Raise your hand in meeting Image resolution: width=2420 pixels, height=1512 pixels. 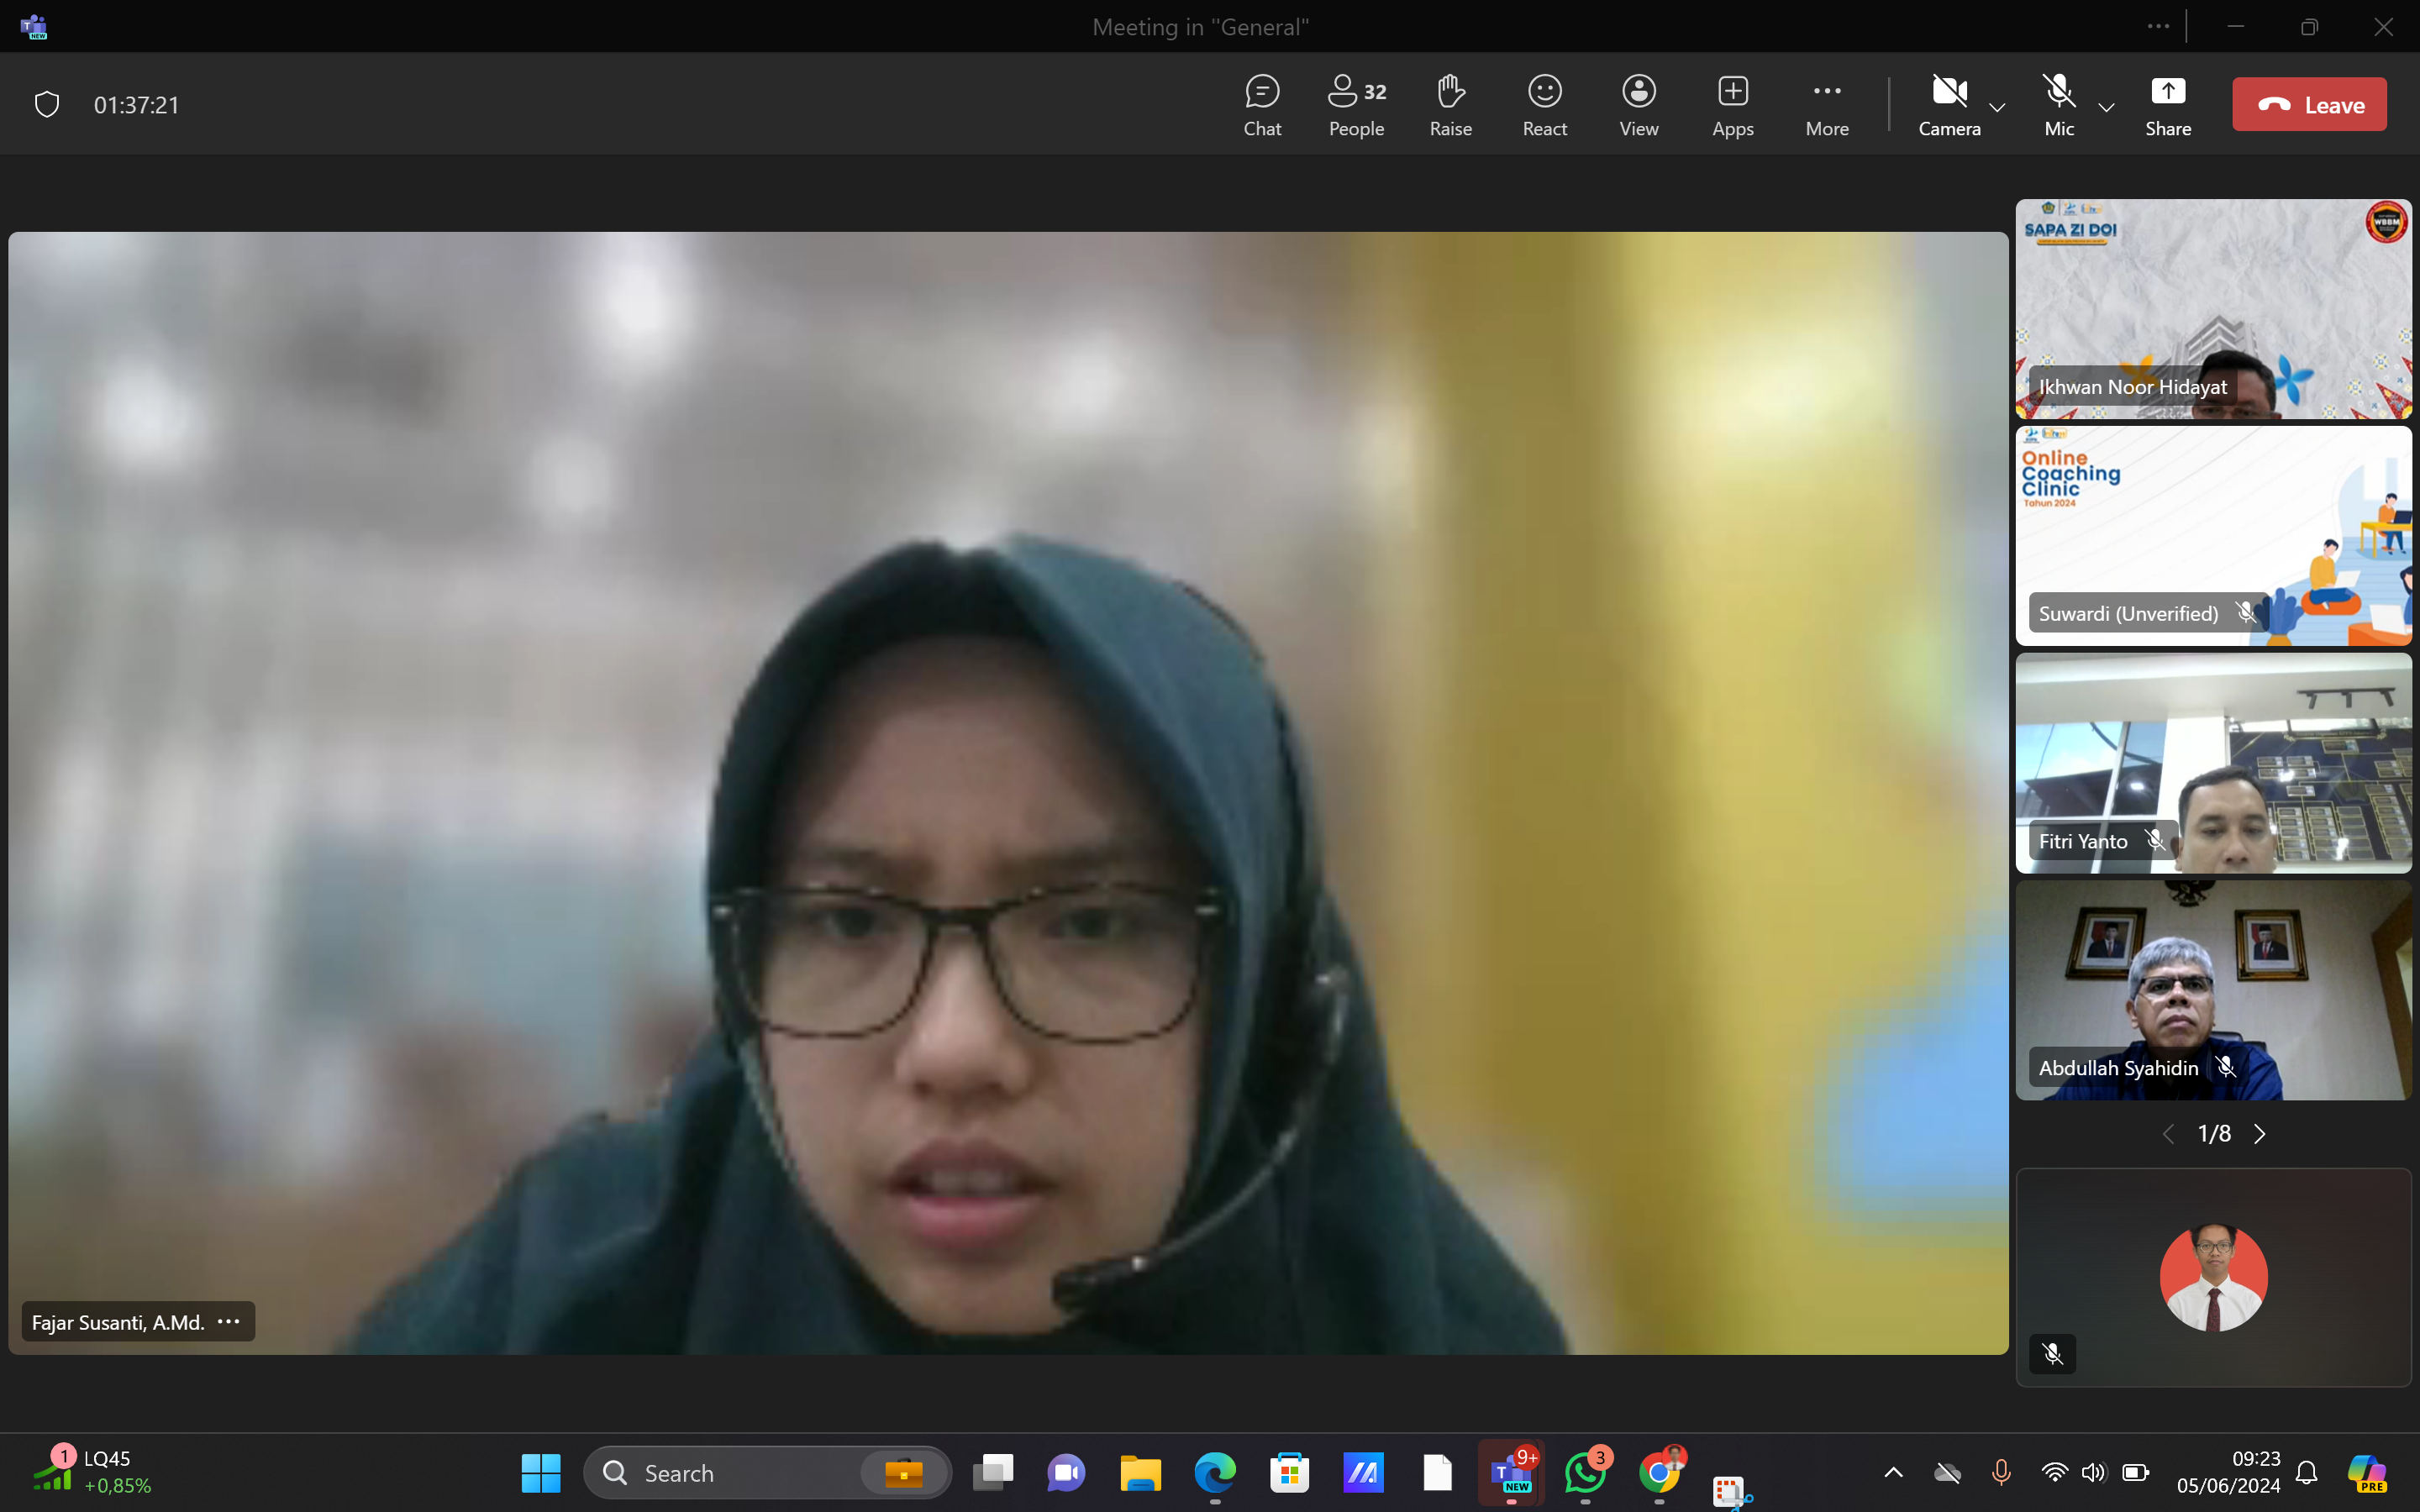pyautogui.click(x=1450, y=105)
